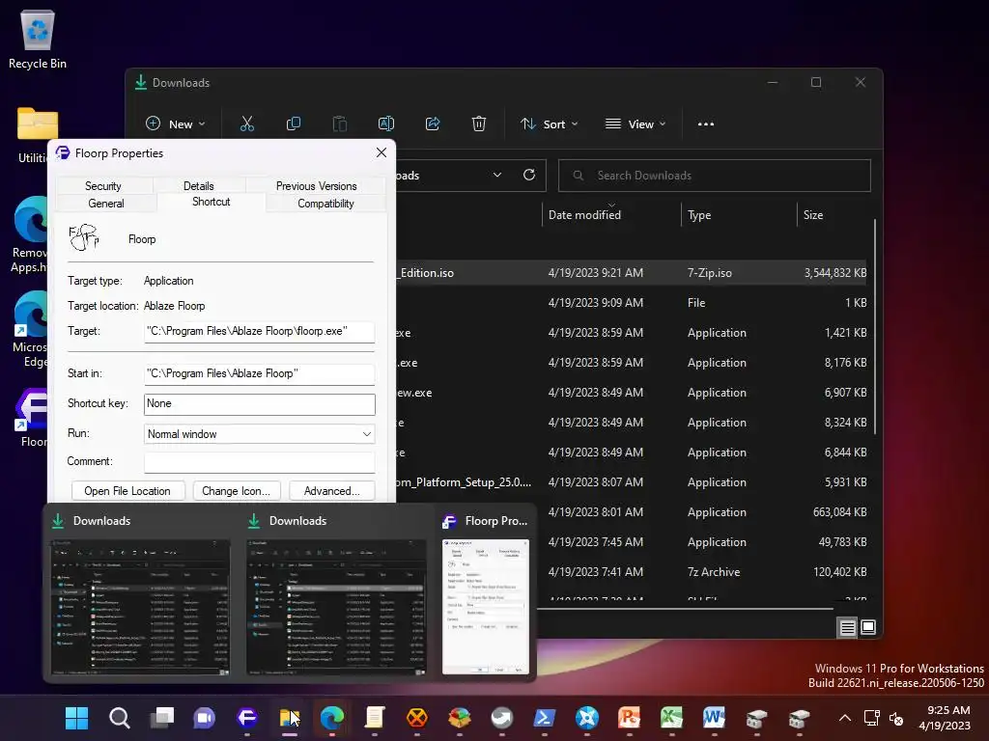Click the Share icon in Downloads toolbar
This screenshot has width=989, height=741.
tap(433, 124)
